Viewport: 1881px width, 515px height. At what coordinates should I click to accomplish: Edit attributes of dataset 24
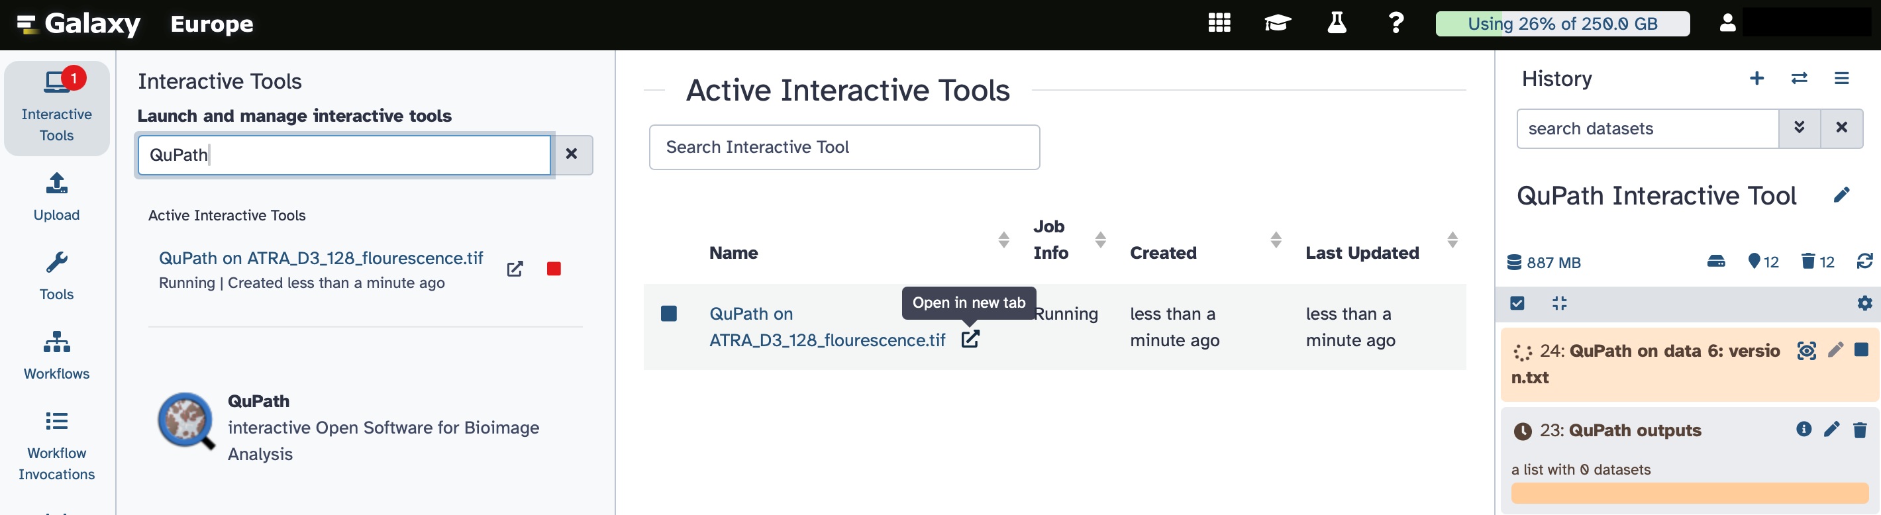[x=1835, y=350]
